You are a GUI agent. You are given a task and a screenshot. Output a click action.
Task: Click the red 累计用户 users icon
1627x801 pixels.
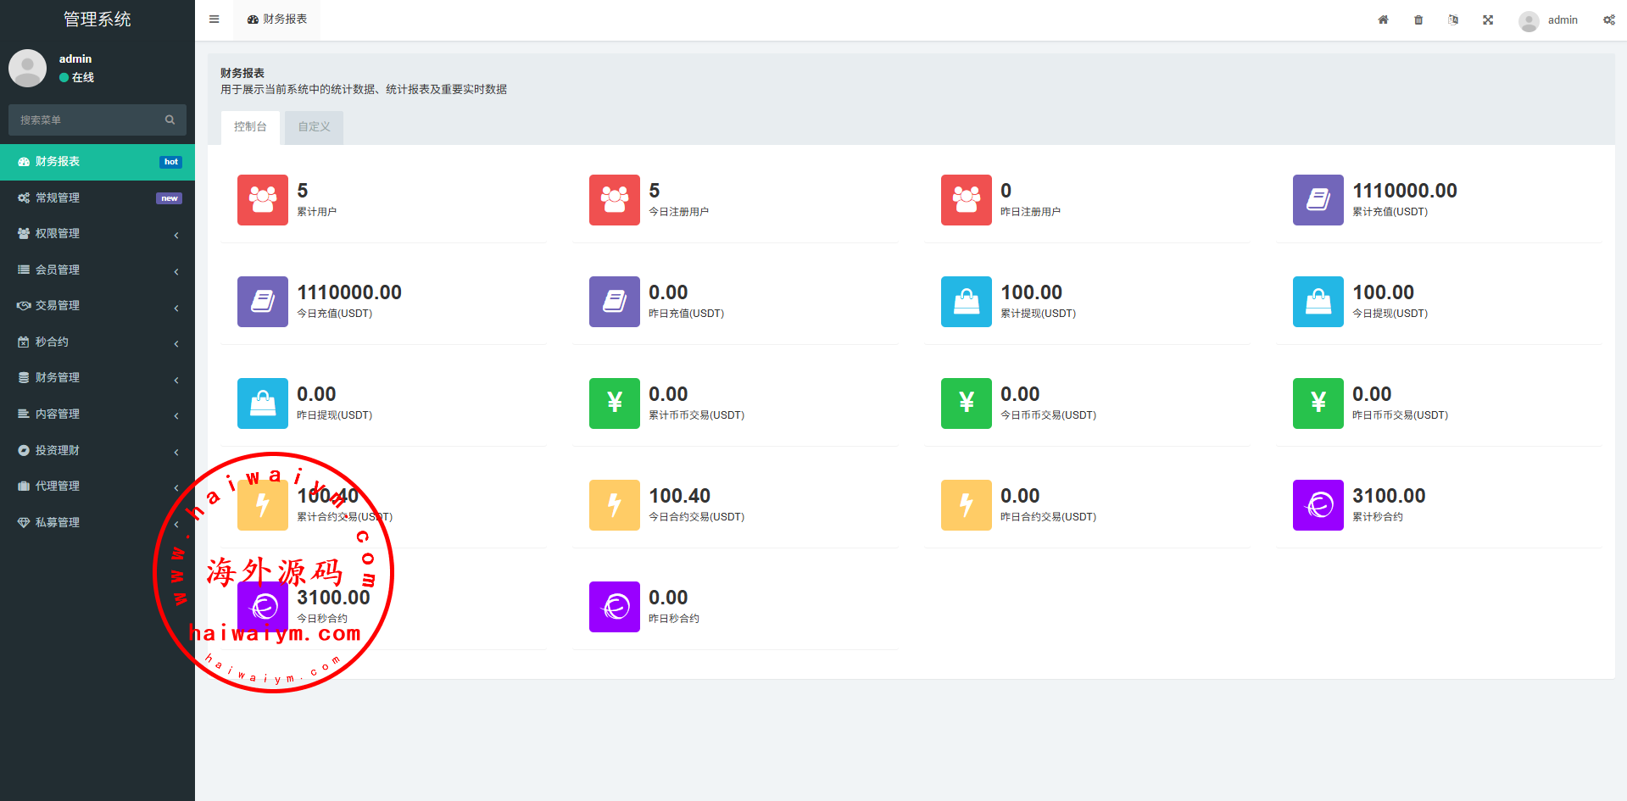tap(262, 200)
